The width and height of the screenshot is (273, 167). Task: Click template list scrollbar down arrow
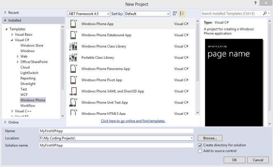[x=198, y=113]
